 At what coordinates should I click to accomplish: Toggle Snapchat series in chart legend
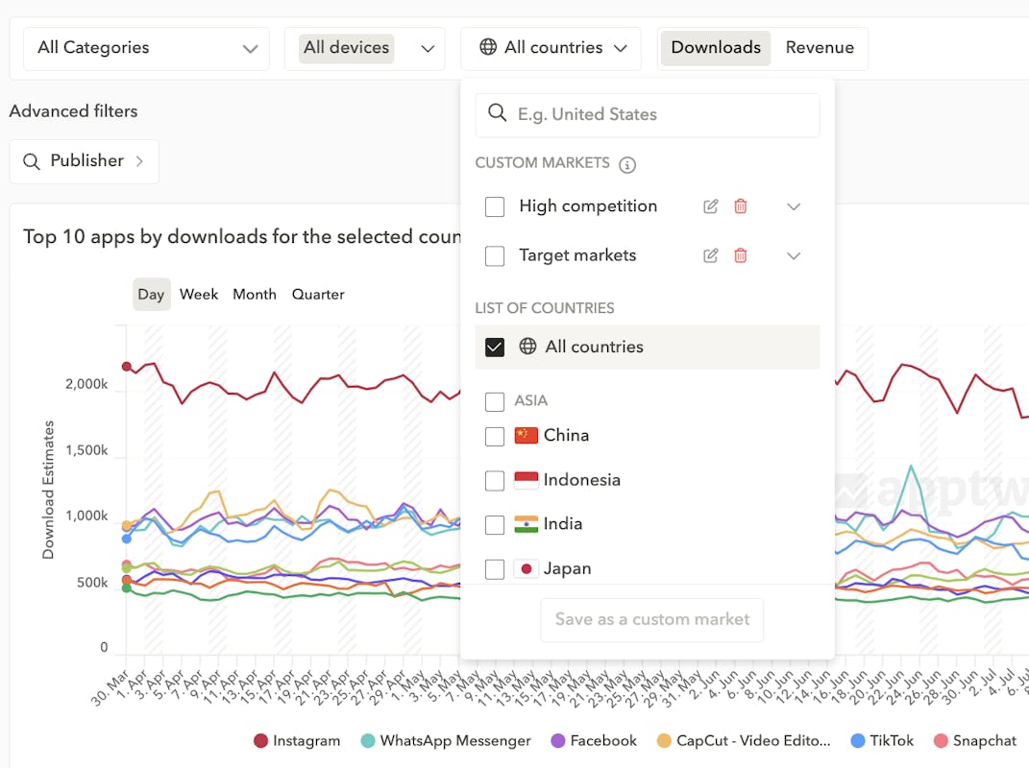click(x=975, y=741)
